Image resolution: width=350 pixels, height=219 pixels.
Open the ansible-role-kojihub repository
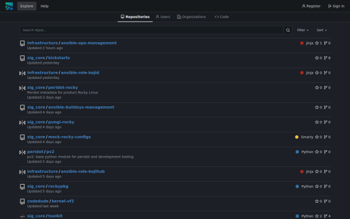coord(83,171)
